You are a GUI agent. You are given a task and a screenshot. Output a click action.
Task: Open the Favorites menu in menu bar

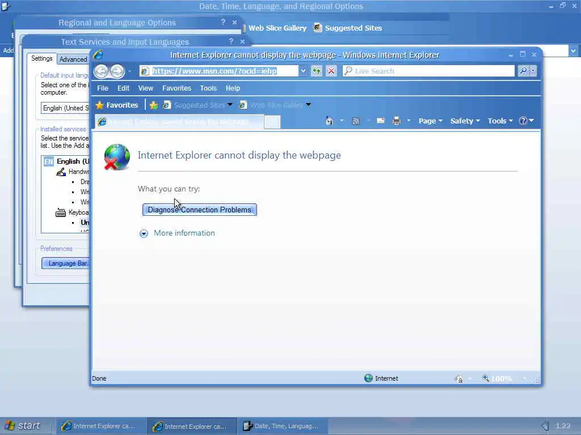click(177, 88)
